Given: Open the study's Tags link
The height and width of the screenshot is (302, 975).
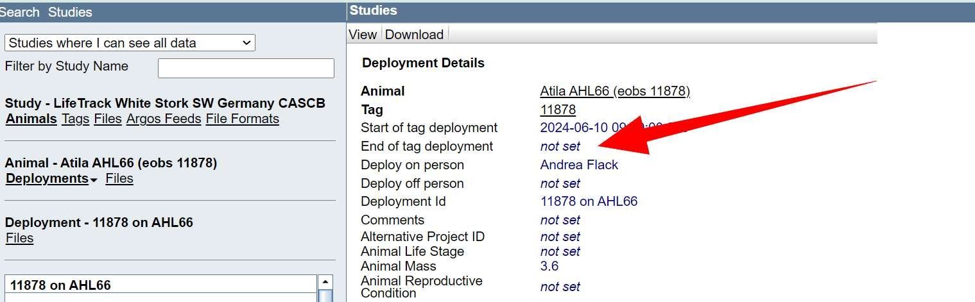Looking at the screenshot, I should click(75, 119).
